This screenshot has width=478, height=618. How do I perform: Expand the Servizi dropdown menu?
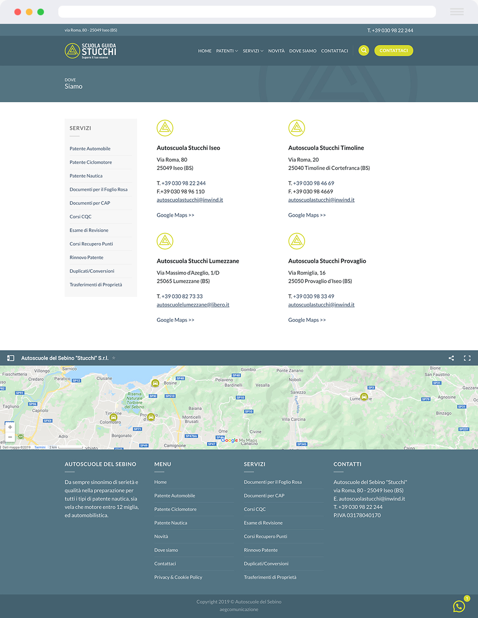[253, 51]
